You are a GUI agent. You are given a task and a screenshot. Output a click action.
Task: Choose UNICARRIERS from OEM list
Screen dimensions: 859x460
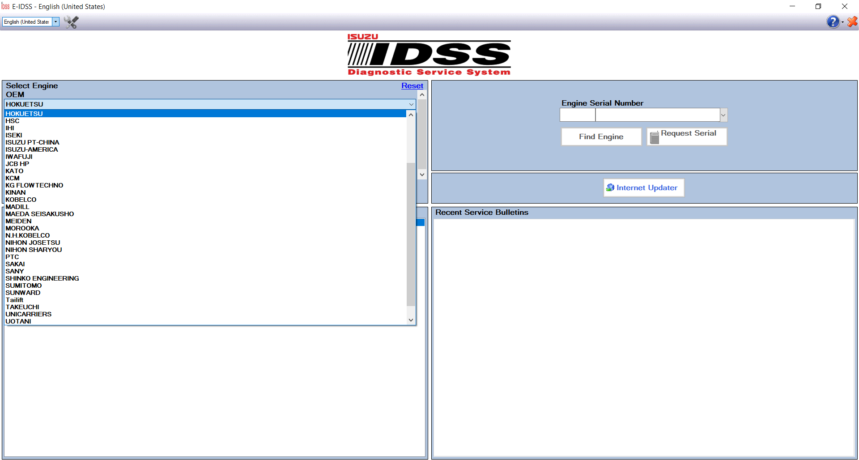(x=205, y=314)
